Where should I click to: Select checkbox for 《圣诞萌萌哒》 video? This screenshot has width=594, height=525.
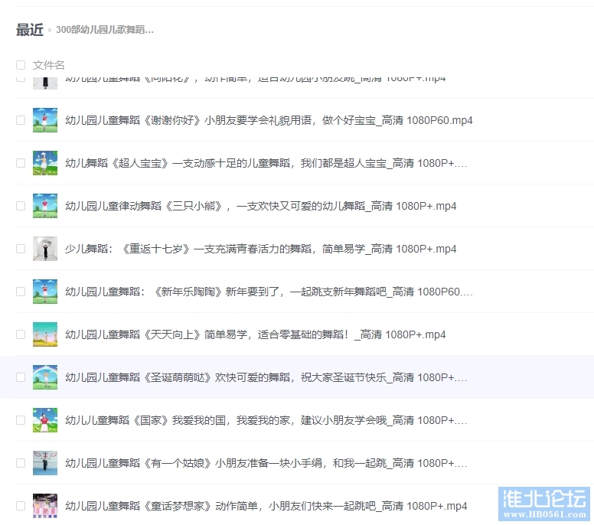click(21, 377)
